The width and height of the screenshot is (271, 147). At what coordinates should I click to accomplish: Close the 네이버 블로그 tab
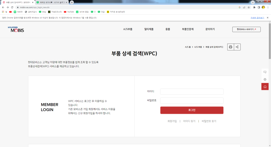(66, 3)
